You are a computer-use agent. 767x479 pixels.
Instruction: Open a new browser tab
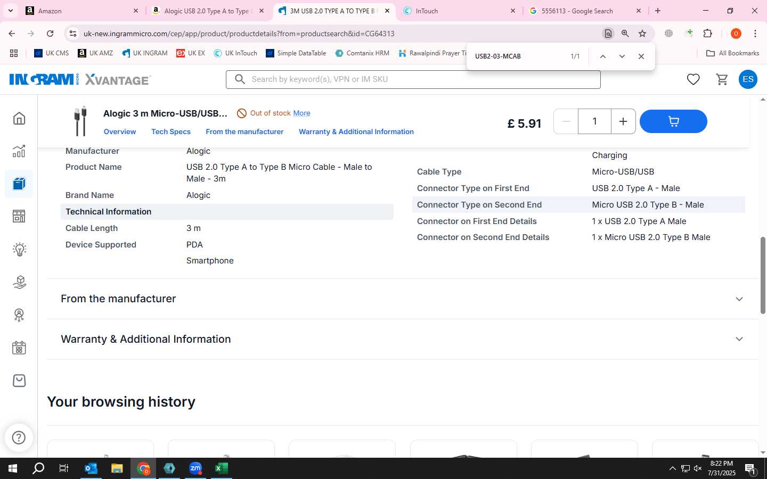(658, 11)
